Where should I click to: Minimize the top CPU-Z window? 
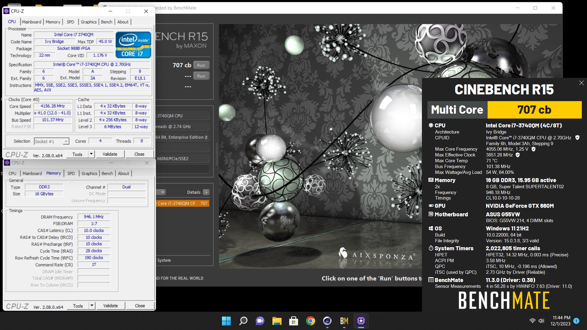pyautogui.click(x=110, y=11)
